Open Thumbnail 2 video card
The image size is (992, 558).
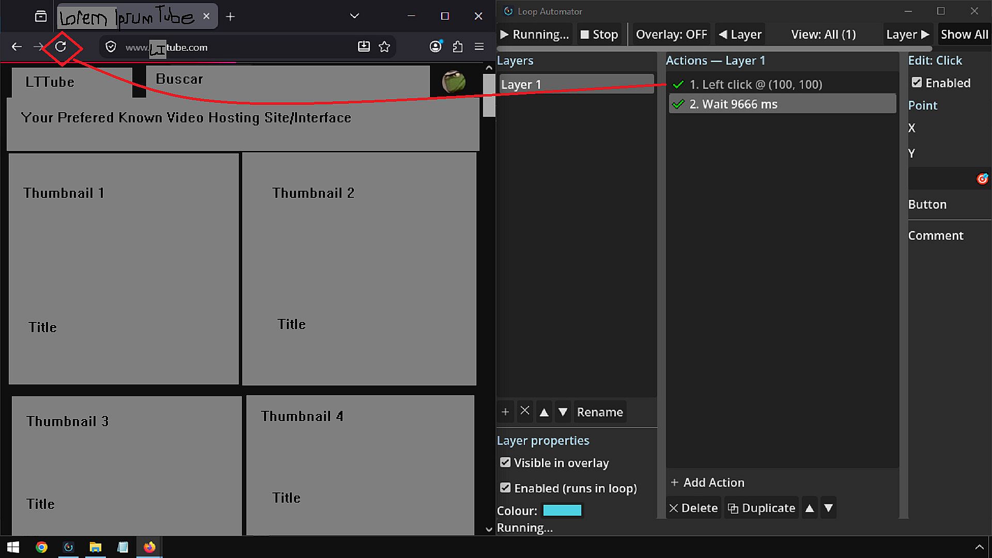[359, 269]
